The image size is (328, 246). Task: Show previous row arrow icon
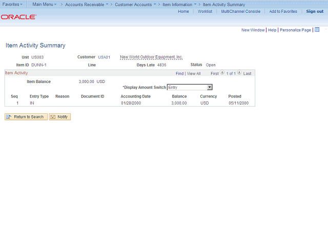coord(222,73)
